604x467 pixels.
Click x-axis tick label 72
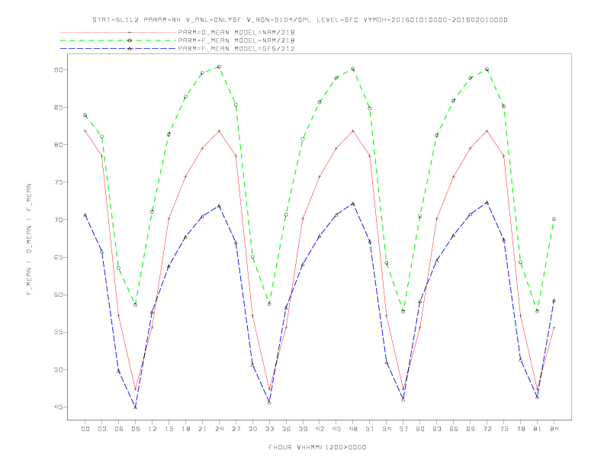click(487, 429)
